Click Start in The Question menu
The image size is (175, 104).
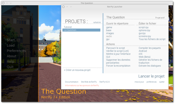(x=11, y=40)
